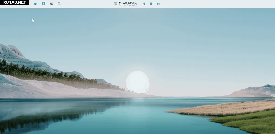Click the sun on the desktop wallpaper
Screen dimensions: 275x134
pyautogui.click(x=138, y=81)
